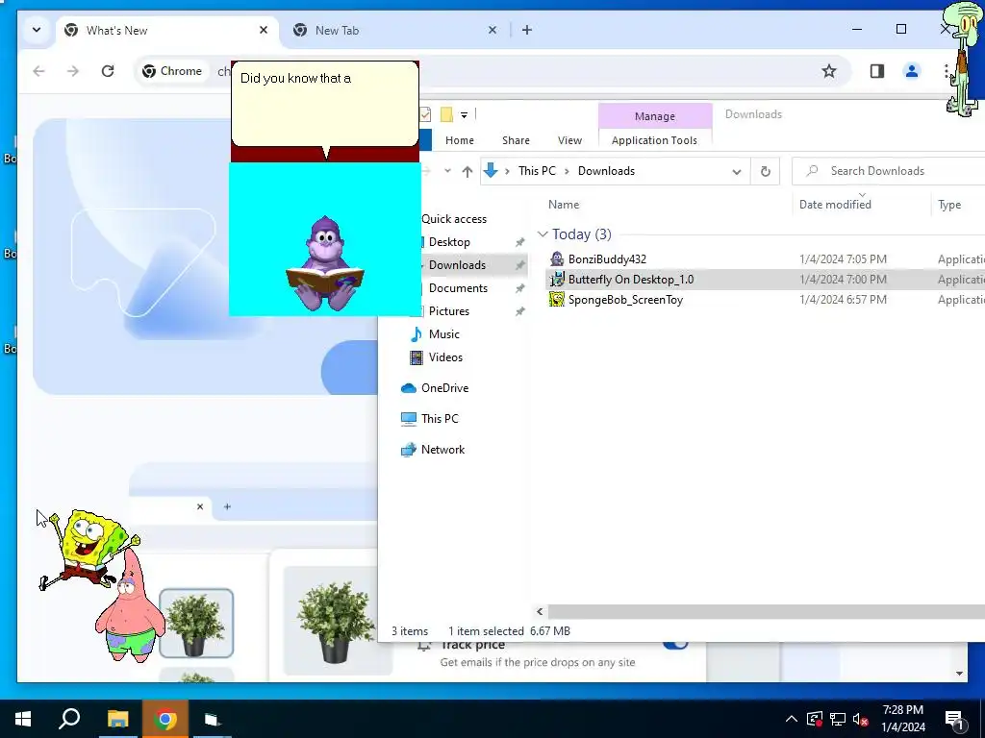The width and height of the screenshot is (985, 738).
Task: Open Windows taskbar search
Action: 69,719
